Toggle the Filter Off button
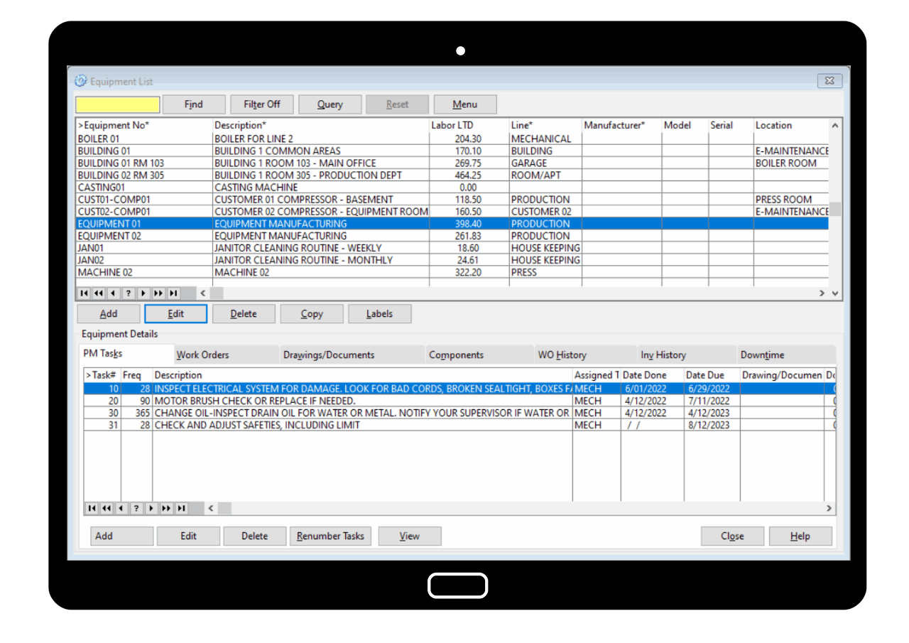The width and height of the screenshot is (909, 643). [x=261, y=104]
